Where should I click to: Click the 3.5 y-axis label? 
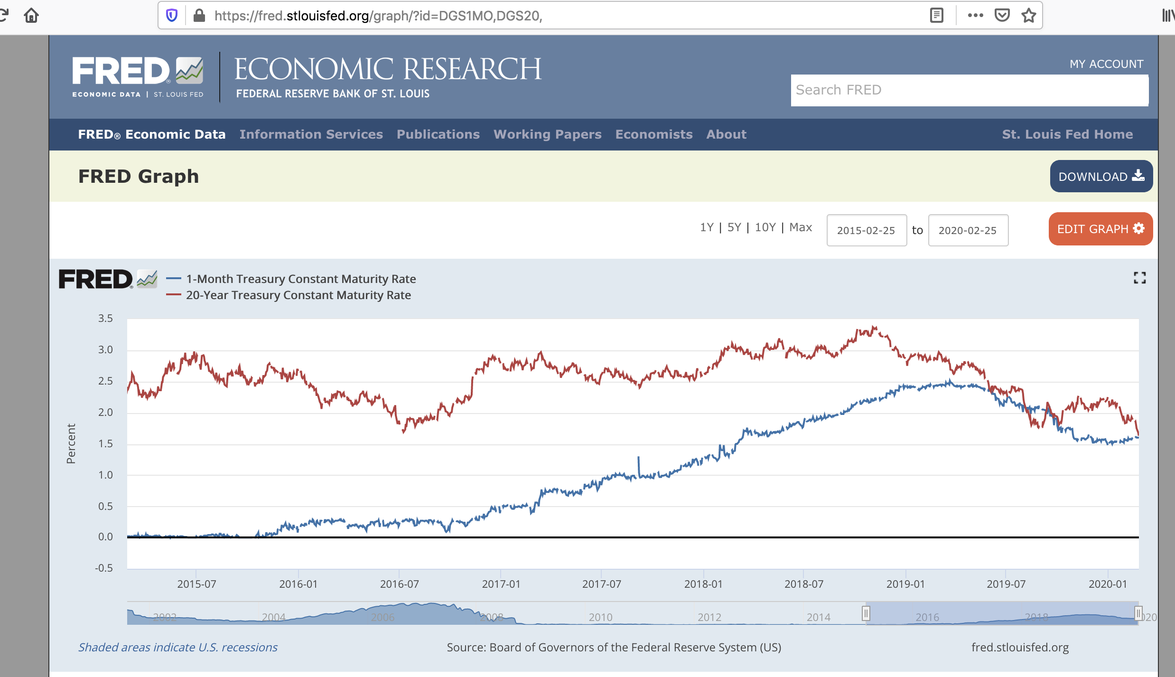[x=105, y=318]
